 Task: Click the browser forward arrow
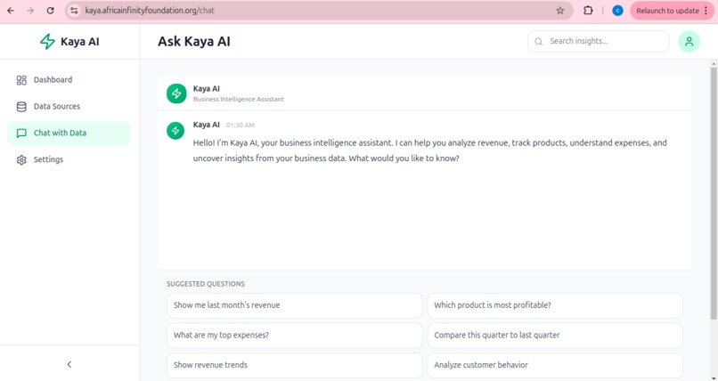click(x=30, y=11)
